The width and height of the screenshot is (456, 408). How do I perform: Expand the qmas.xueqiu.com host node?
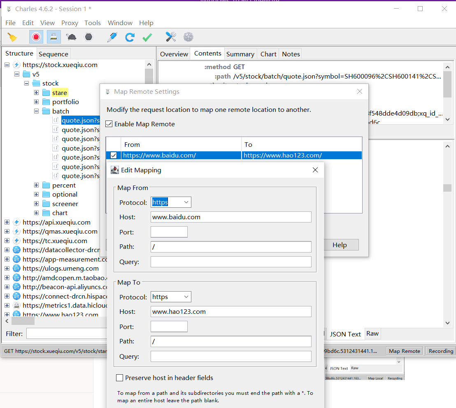(x=7, y=232)
